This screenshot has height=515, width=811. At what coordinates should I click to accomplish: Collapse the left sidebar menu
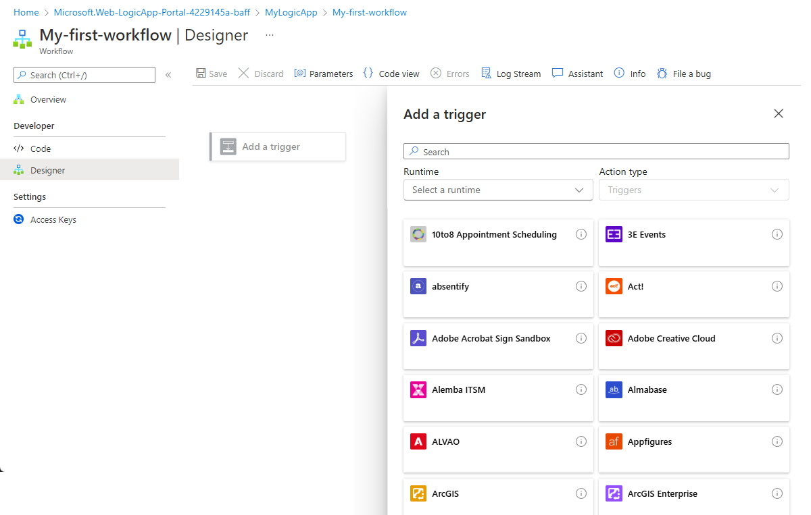[x=168, y=75]
